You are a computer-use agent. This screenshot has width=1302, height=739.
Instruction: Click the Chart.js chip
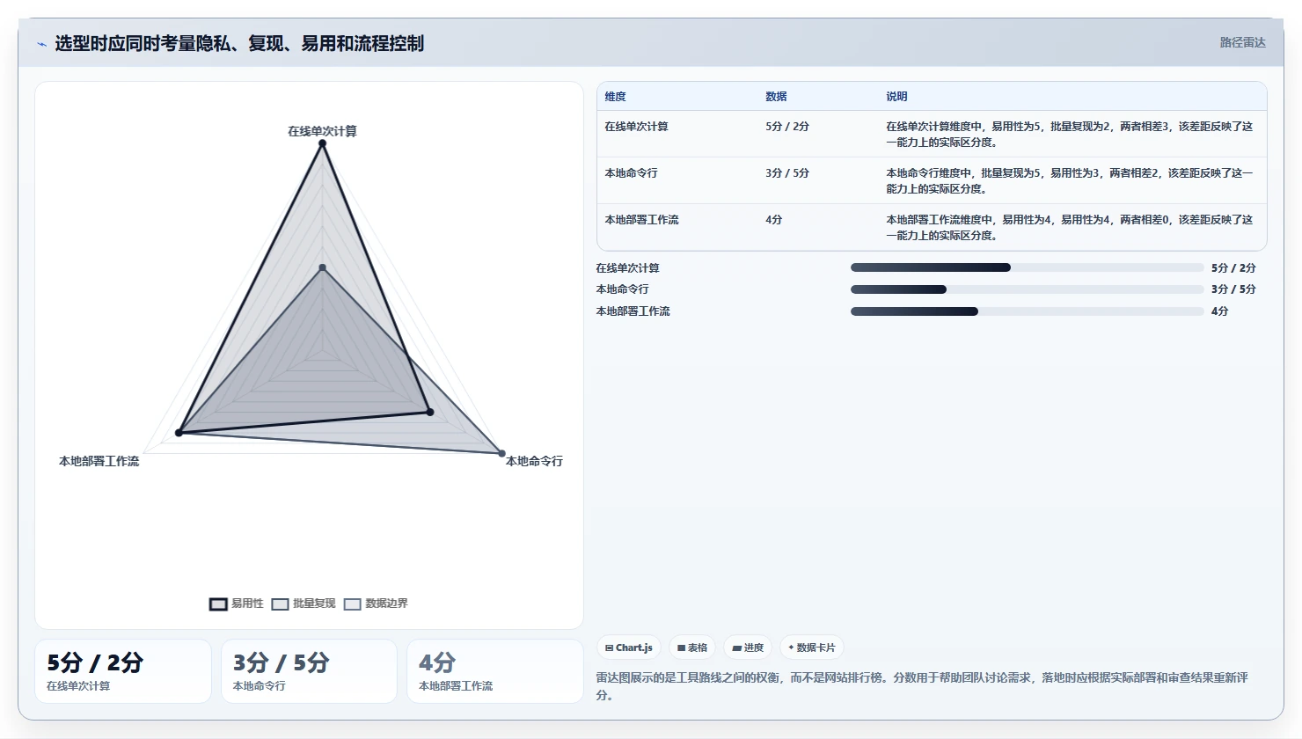click(x=629, y=648)
